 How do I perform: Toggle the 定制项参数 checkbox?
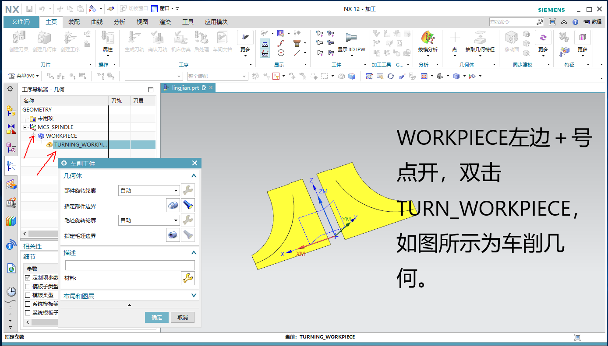pyautogui.click(x=28, y=278)
